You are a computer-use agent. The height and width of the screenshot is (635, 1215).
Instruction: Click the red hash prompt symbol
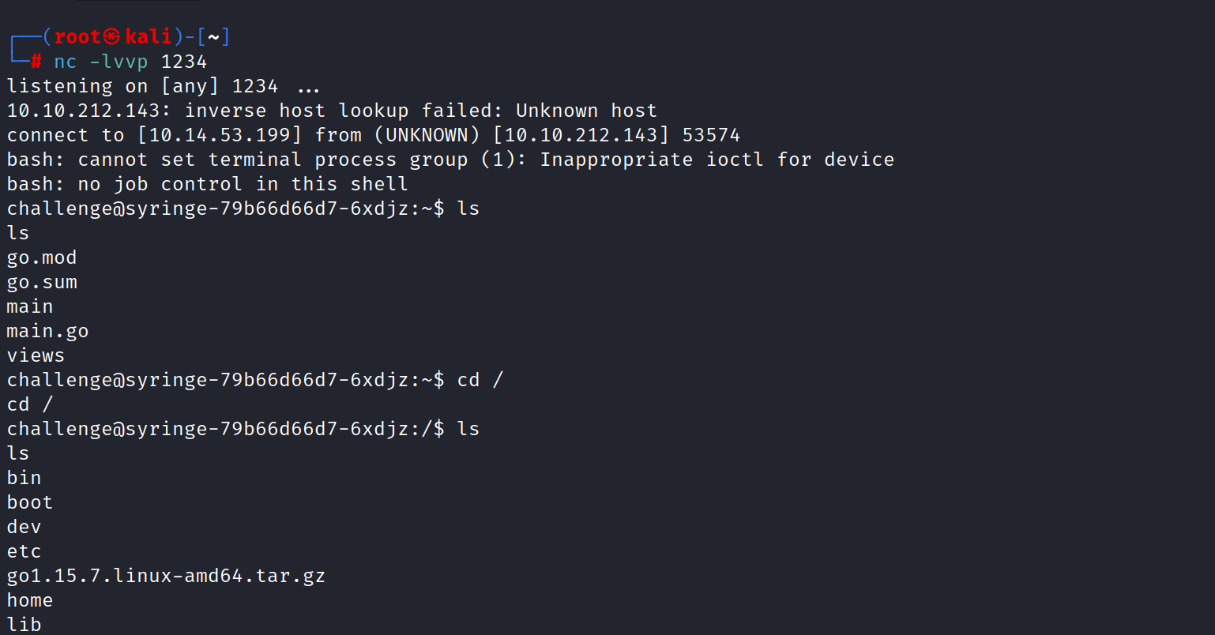[36, 62]
